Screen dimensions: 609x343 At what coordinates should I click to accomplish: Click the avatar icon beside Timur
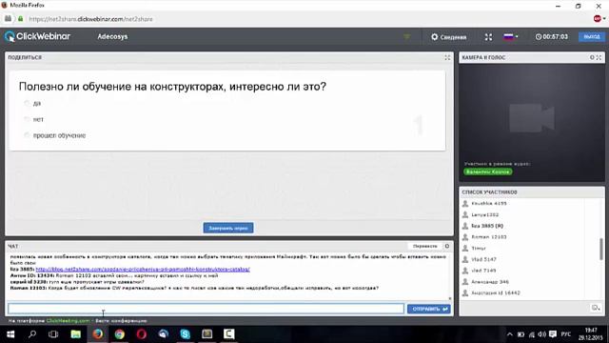pos(465,248)
